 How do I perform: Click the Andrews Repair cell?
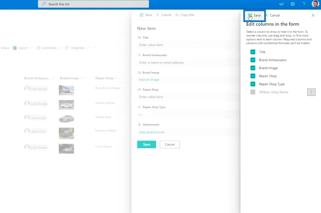coord(105,103)
